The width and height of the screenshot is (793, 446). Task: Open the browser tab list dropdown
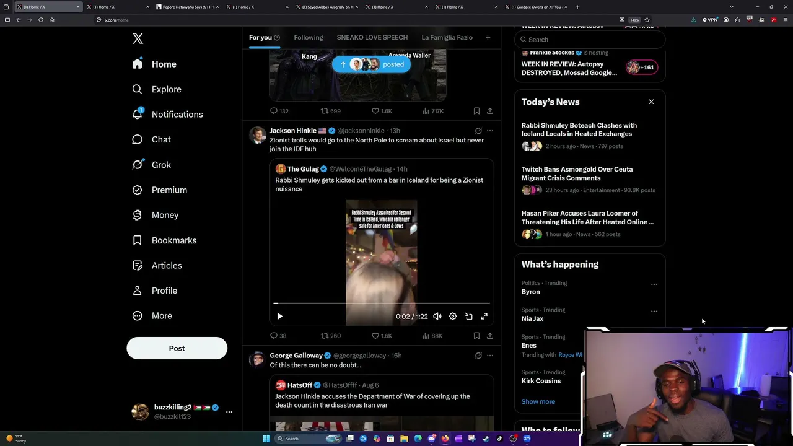(x=732, y=7)
